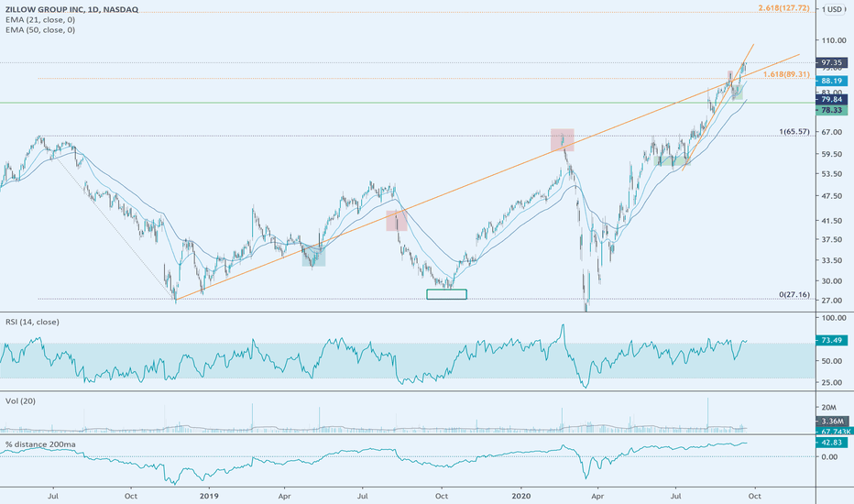This screenshot has width=854, height=504.
Task: Click the 100.00 RSI scale label
Action: (833, 318)
